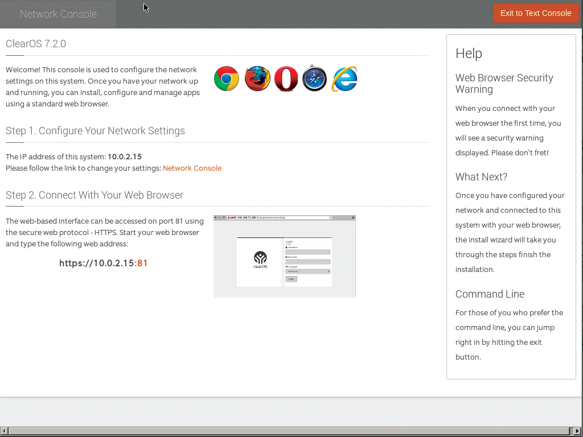Click the ClearOS 7.2.0 heading
Image resolution: width=583 pixels, height=437 pixels.
click(36, 44)
